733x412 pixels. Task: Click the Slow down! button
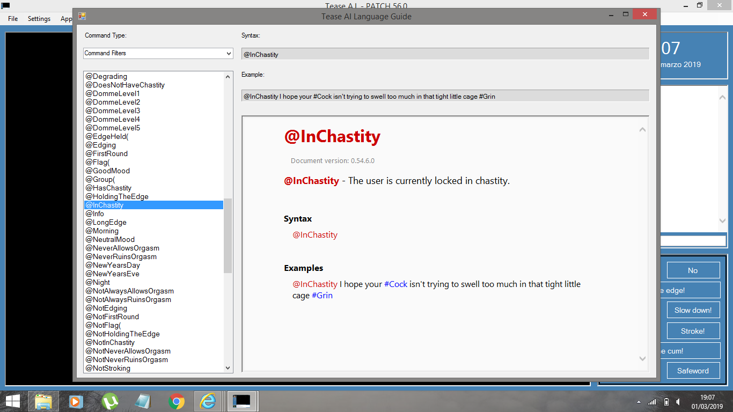tap(693, 310)
